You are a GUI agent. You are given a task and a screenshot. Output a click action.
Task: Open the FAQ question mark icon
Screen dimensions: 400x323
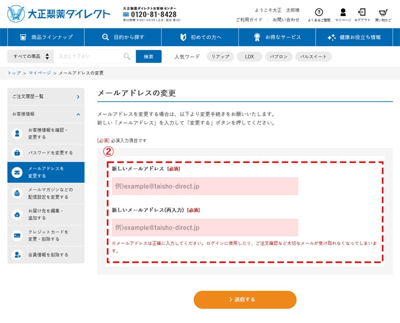click(319, 12)
